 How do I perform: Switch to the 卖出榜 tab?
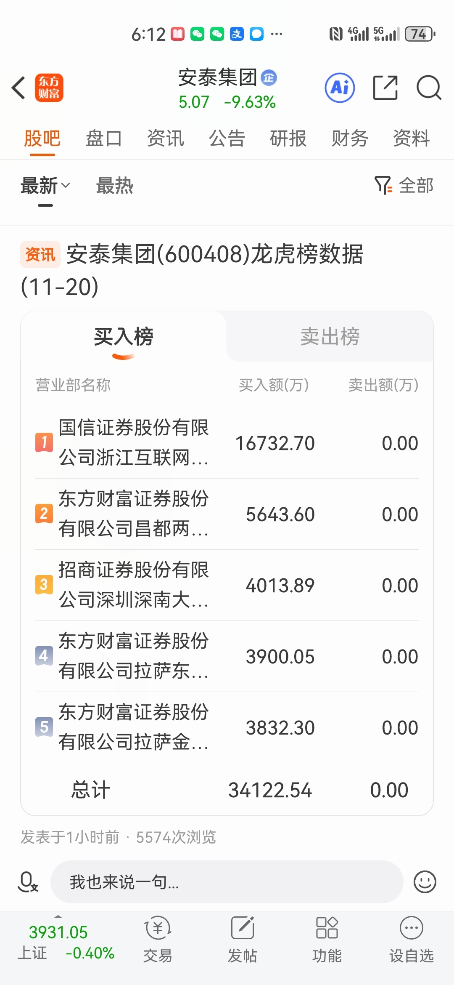[330, 337]
